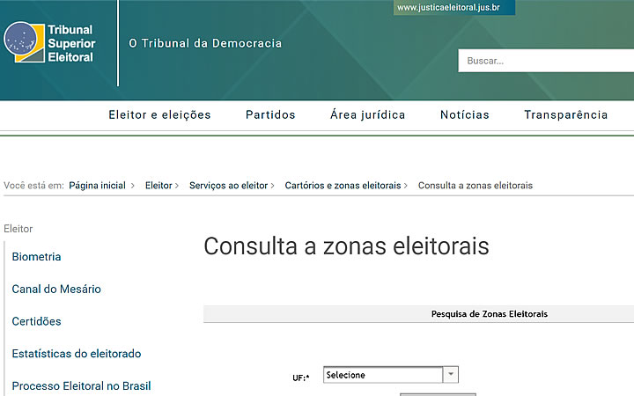Select Consulta a zonas eleitorais breadcrumb text

(x=475, y=186)
